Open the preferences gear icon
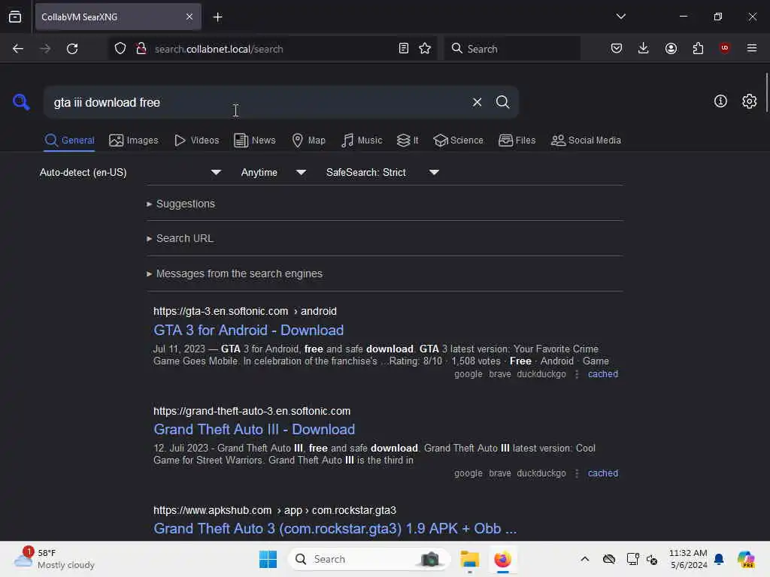The width and height of the screenshot is (770, 577). [x=749, y=101]
